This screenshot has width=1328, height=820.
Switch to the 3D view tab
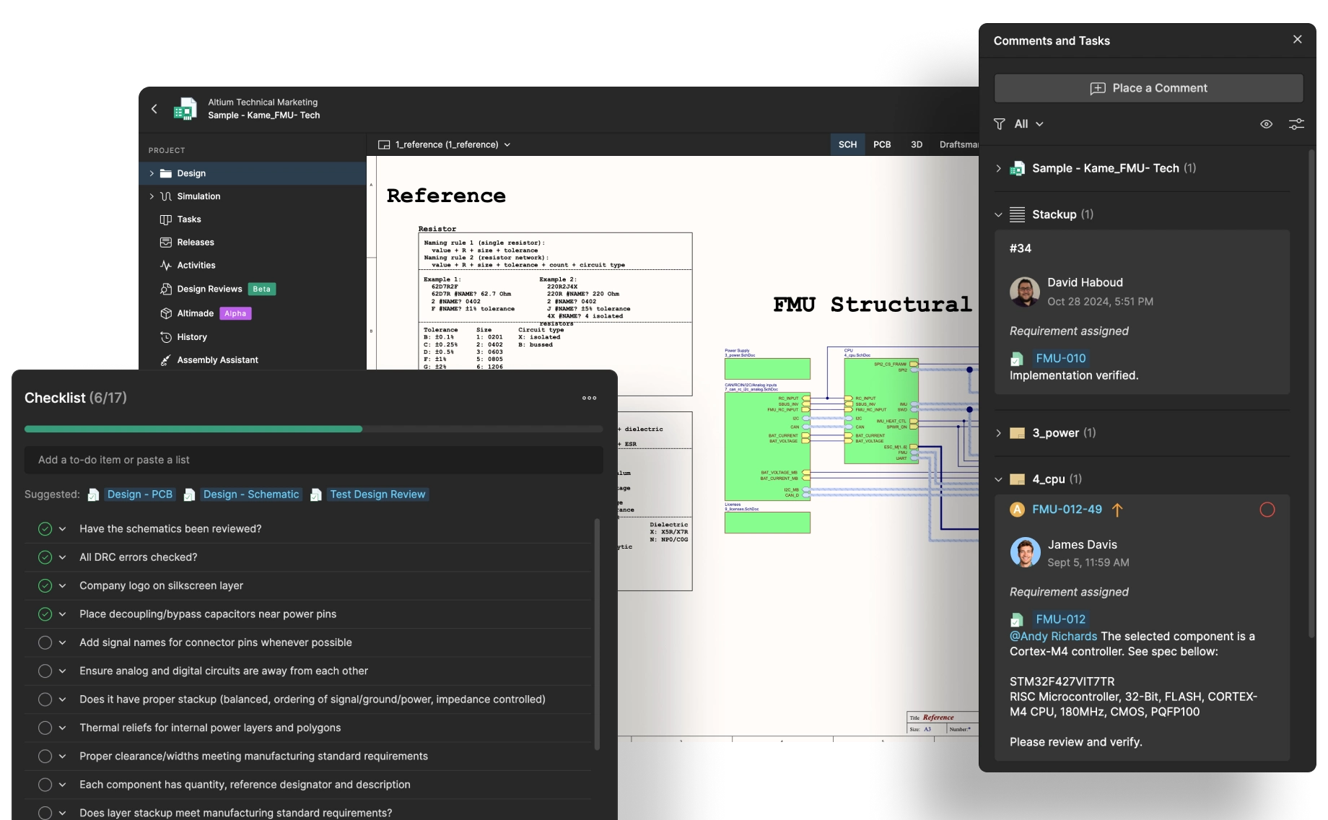pyautogui.click(x=916, y=144)
